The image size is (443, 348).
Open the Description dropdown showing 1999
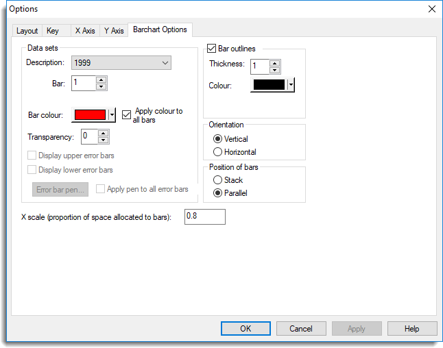click(121, 63)
